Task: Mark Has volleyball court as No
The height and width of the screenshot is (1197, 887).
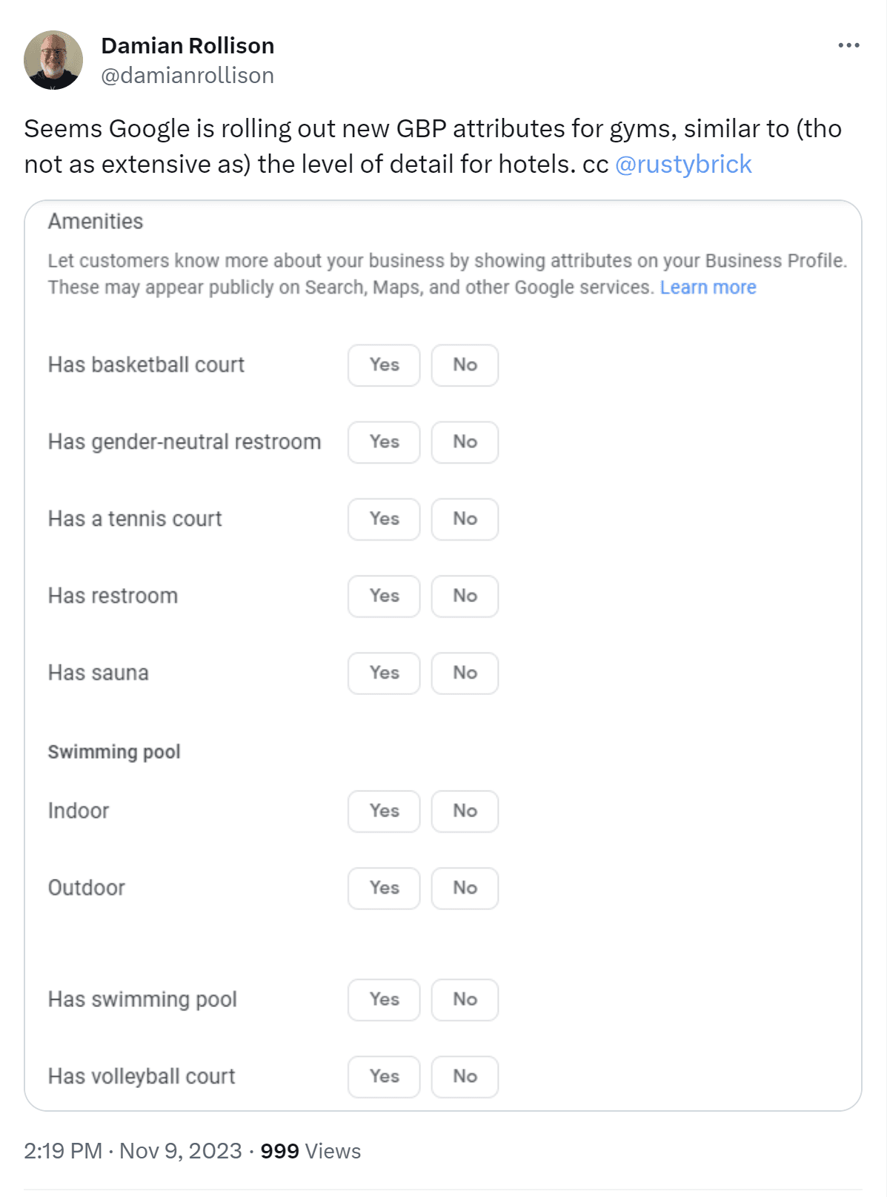Action: pos(465,1077)
